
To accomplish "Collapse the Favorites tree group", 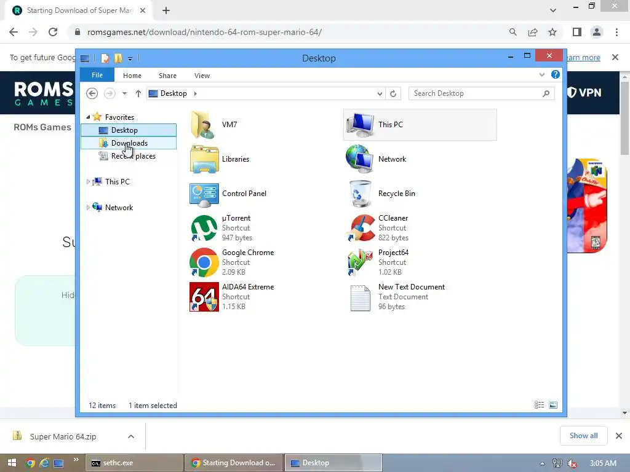I will (x=88, y=117).
